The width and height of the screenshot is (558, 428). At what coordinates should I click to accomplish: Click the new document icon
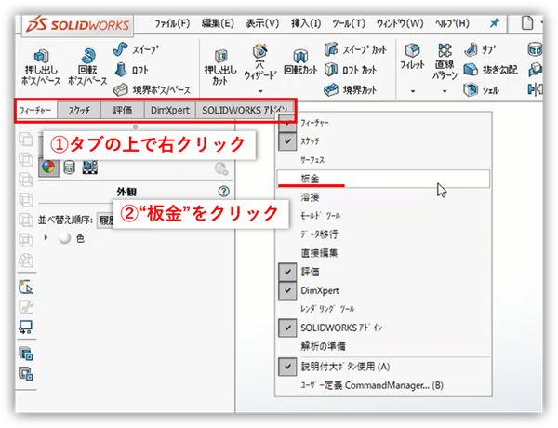(x=527, y=23)
